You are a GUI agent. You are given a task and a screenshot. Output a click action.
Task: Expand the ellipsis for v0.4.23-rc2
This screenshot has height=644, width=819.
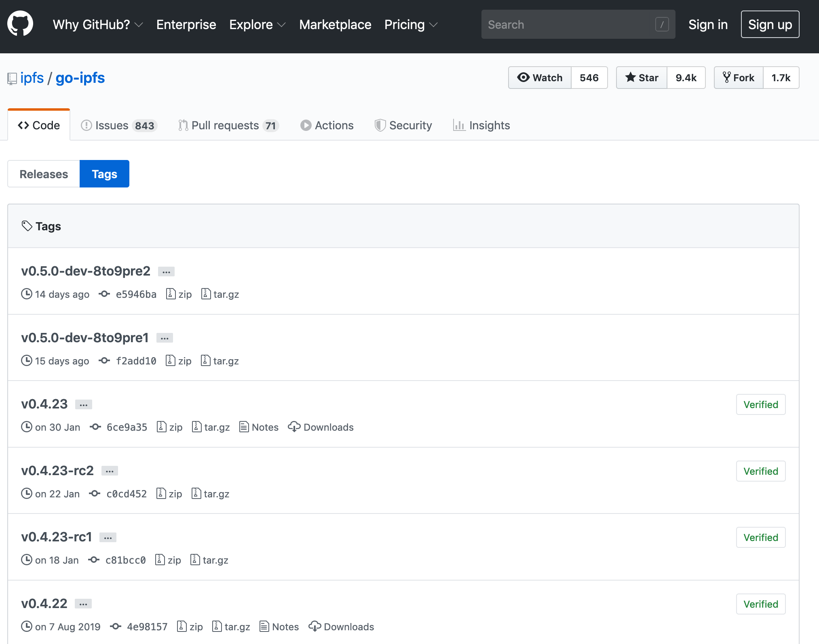click(x=110, y=471)
